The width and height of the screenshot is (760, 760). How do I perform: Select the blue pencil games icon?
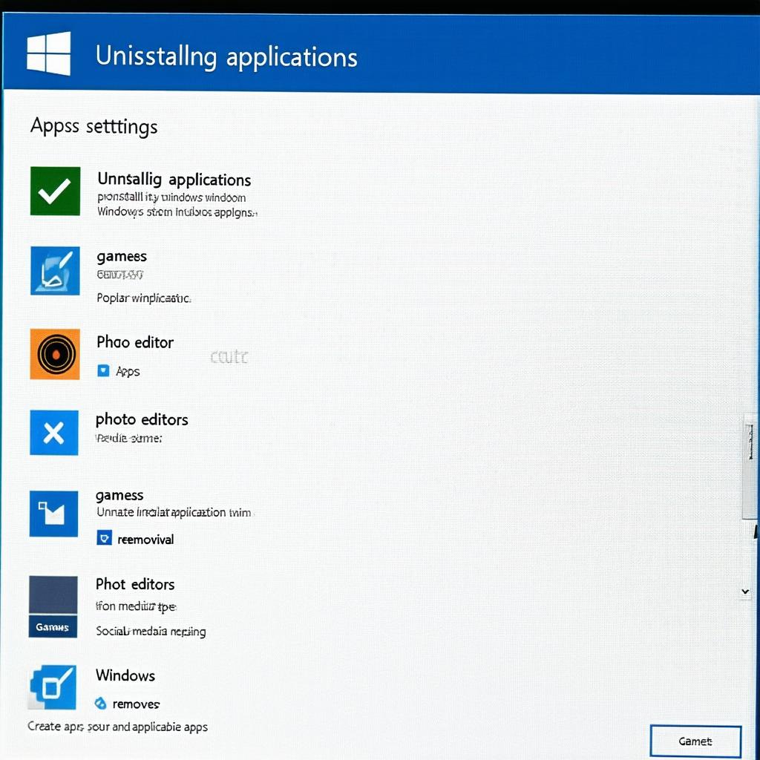pos(54,270)
